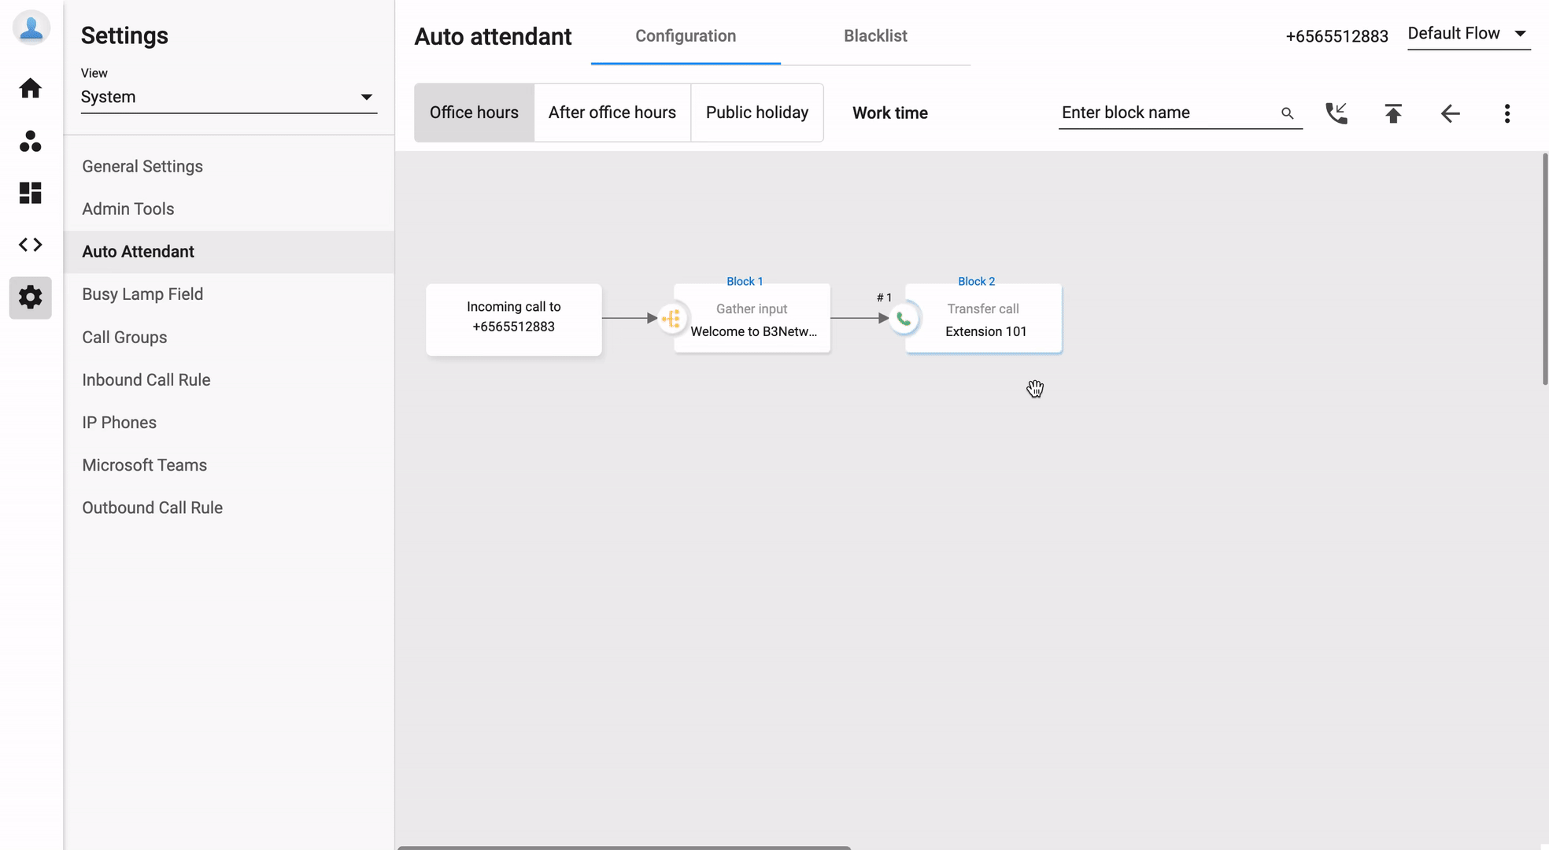
Task: Click the incoming call phone icon
Action: point(1336,113)
